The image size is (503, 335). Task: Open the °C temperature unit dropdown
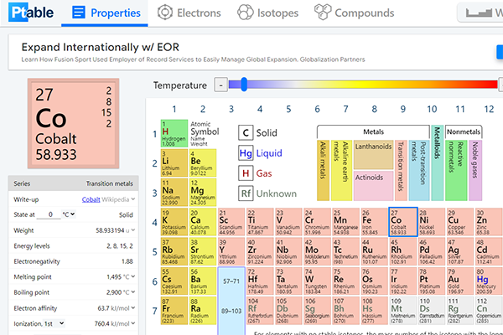(x=69, y=214)
